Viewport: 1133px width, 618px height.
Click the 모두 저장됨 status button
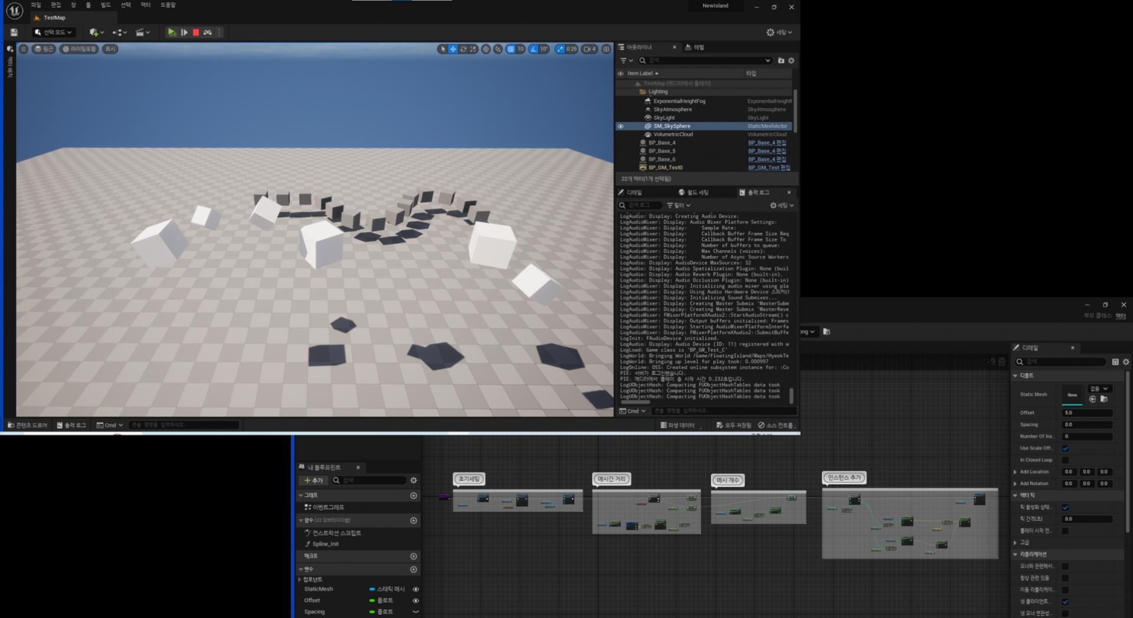(734, 425)
